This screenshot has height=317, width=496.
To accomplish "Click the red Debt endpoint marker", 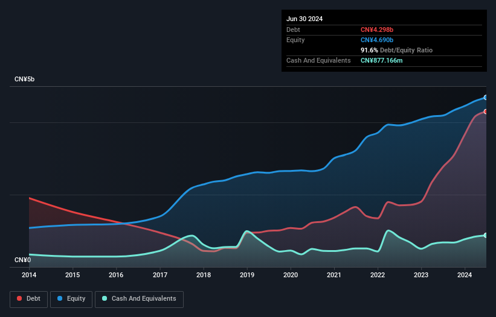I will pyautogui.click(x=486, y=111).
